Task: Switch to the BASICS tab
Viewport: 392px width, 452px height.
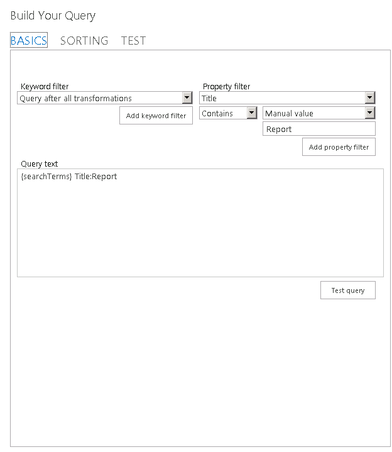Action: pyautogui.click(x=29, y=40)
